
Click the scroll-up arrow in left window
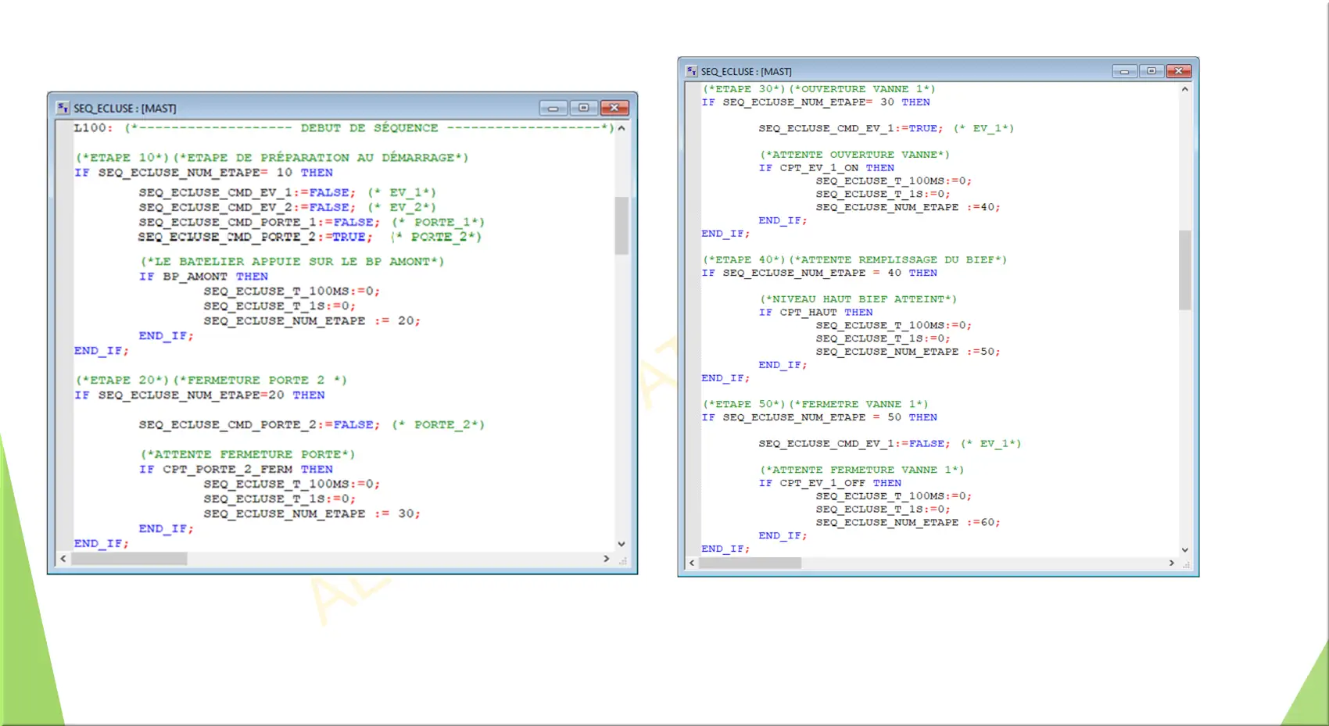click(x=622, y=128)
